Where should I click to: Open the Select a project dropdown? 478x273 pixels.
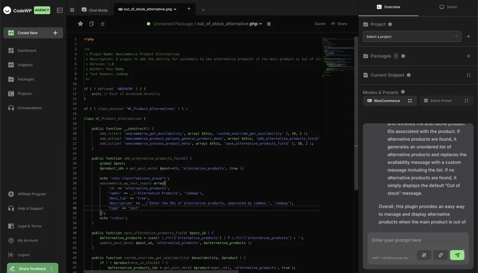click(x=411, y=36)
